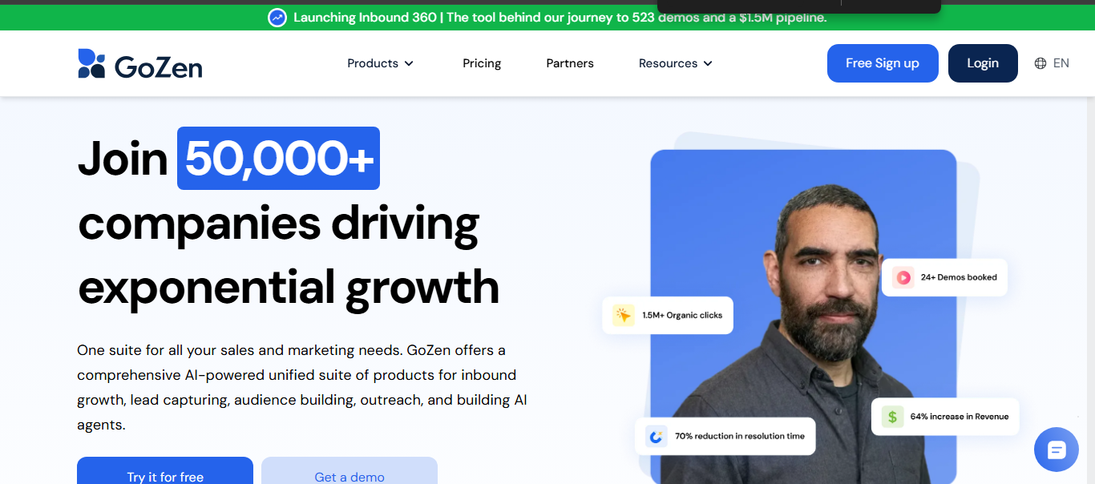Open the Launching Inbound 360 announcement banner
Image resolution: width=1095 pixels, height=484 pixels.
click(547, 18)
